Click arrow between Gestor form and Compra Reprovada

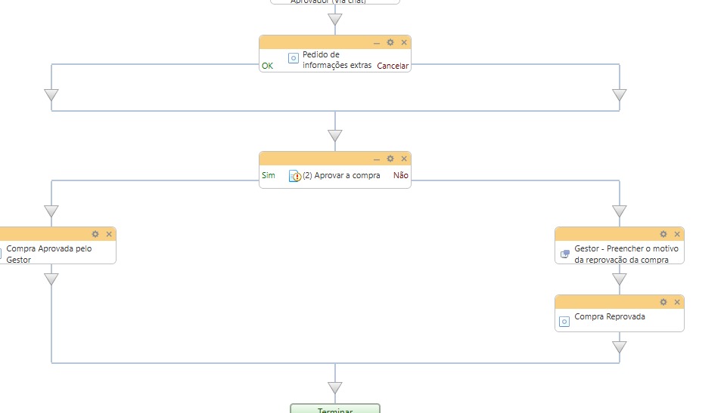tap(620, 279)
